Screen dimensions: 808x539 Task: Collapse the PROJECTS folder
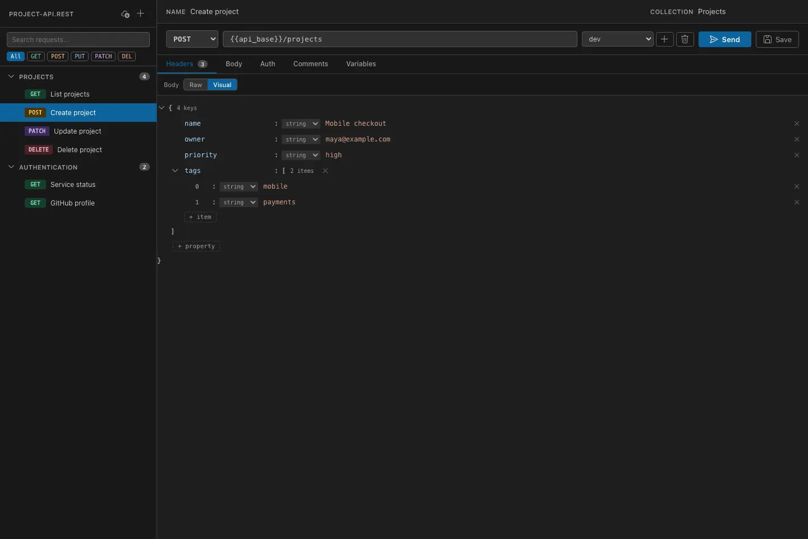[x=11, y=76]
